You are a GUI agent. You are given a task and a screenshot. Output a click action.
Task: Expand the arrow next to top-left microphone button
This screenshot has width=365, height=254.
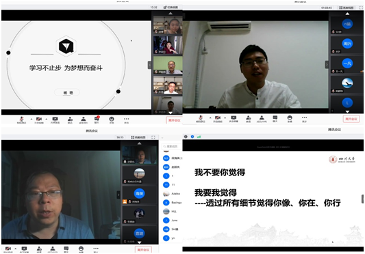32,119
